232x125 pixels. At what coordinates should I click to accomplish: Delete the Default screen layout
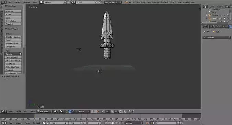click(68, 2)
